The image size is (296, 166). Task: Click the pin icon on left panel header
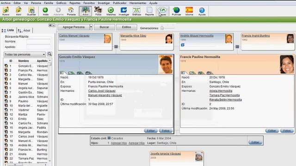pyautogui.click(x=50, y=25)
